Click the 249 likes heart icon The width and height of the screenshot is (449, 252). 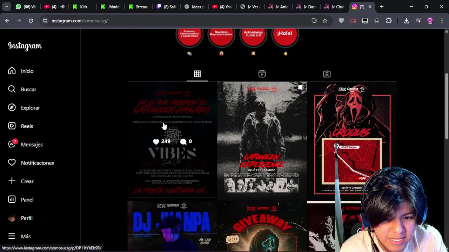coord(156,141)
